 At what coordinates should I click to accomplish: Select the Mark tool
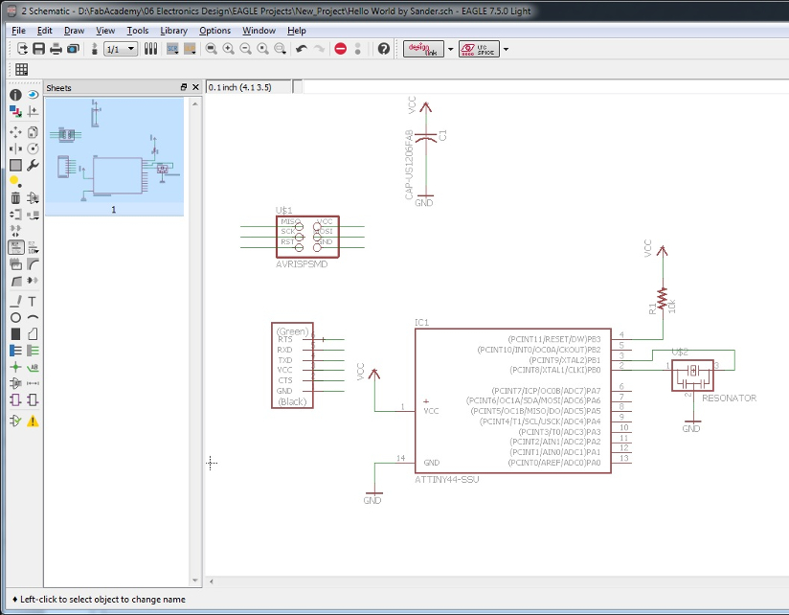(x=33, y=111)
